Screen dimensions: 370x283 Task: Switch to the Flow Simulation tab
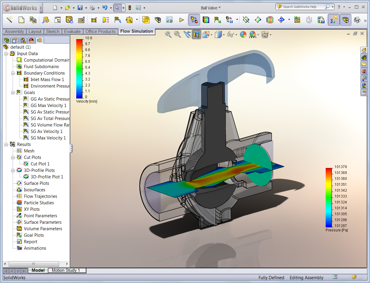pyautogui.click(x=137, y=31)
